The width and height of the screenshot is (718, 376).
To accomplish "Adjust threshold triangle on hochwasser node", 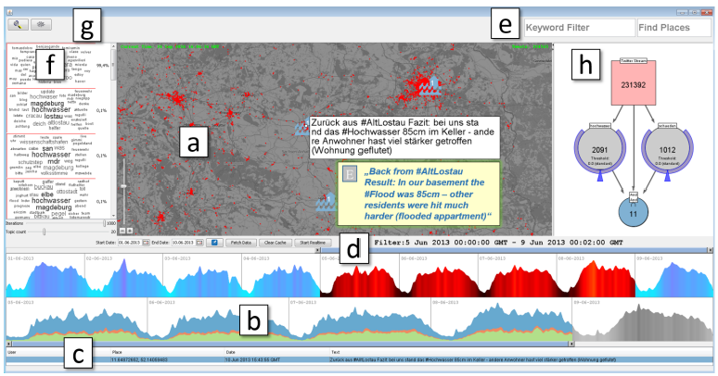I will 599,176.
